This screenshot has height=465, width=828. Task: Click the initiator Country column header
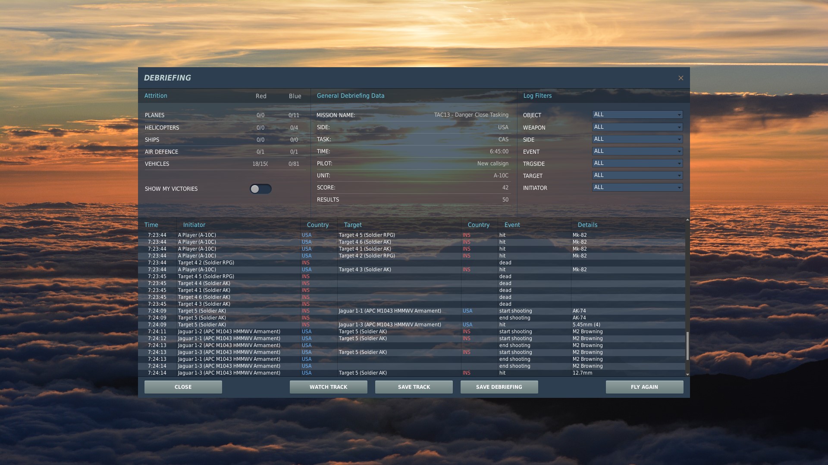317,225
